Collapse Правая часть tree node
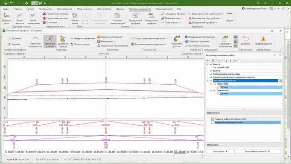 click(x=211, y=91)
